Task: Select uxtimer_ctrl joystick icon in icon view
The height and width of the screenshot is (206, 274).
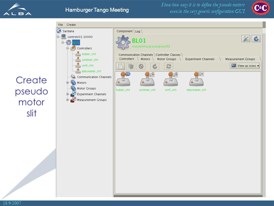Action: (x=147, y=79)
